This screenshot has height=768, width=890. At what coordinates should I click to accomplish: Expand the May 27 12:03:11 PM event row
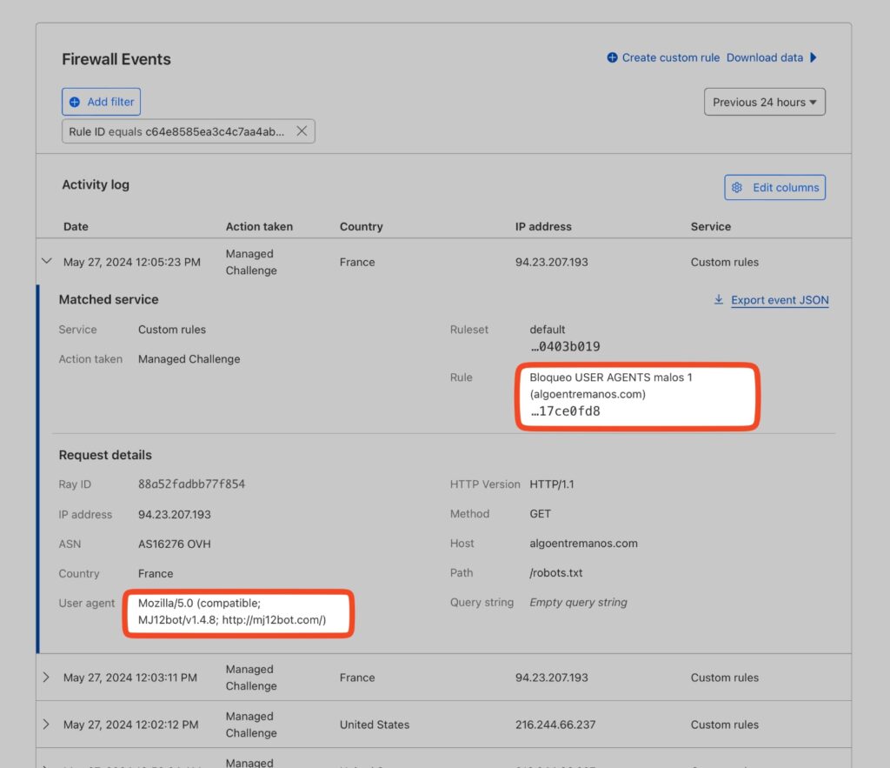[47, 677]
